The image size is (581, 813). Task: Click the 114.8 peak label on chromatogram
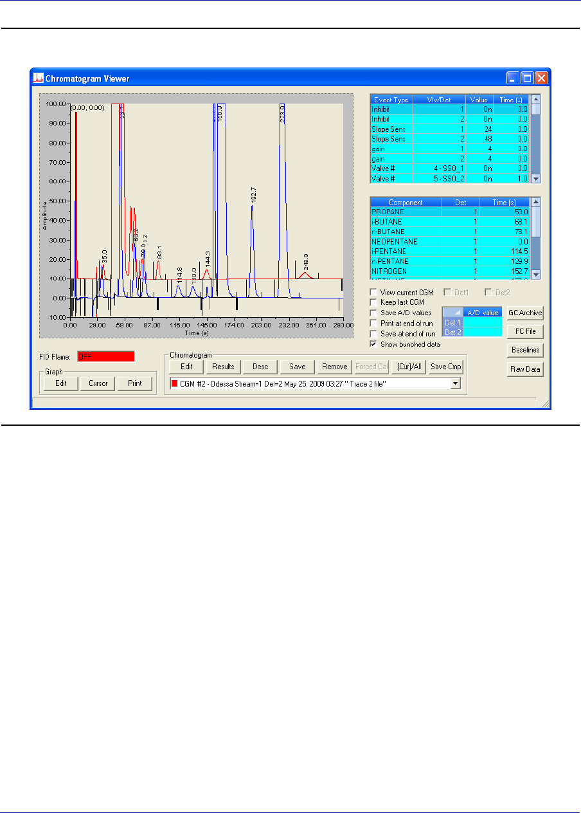(179, 275)
